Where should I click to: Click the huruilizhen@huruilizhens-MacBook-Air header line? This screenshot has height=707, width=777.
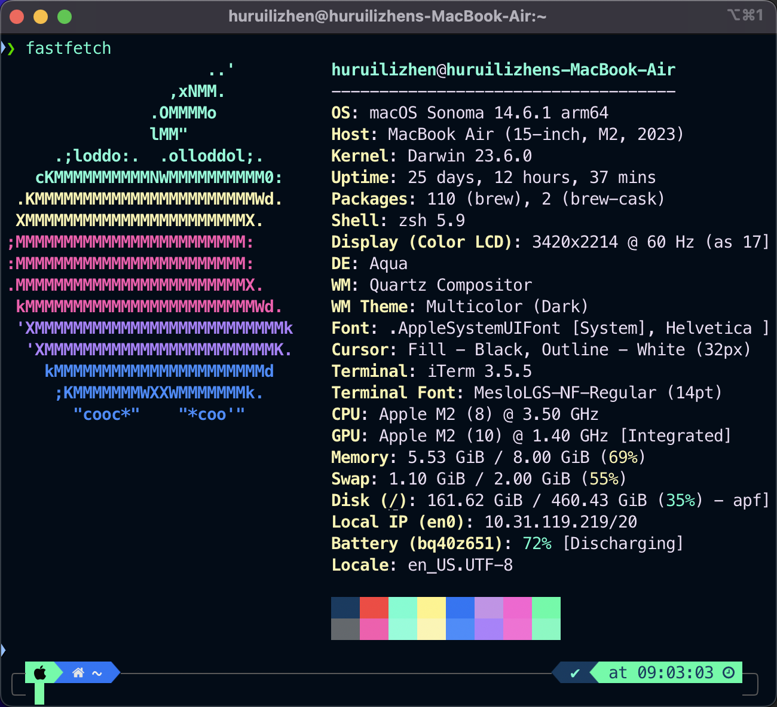coord(503,70)
